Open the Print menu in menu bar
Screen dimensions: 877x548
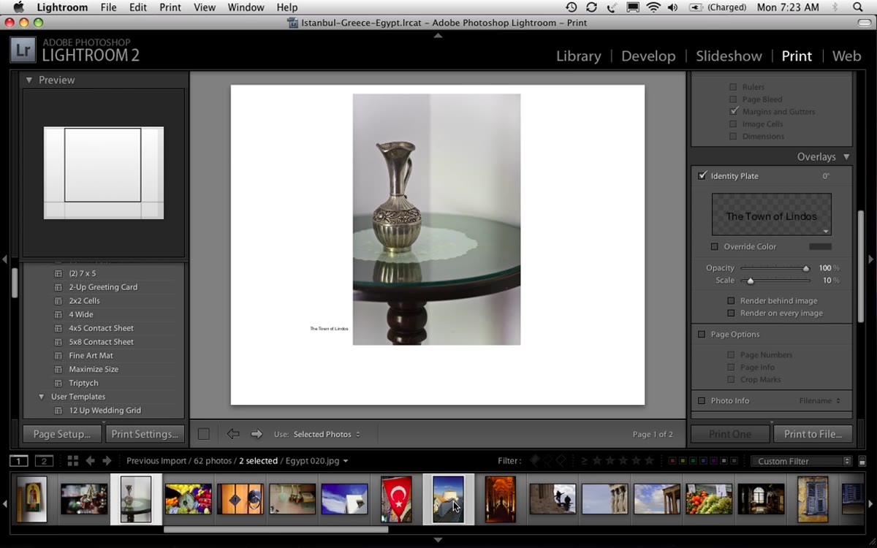pos(170,7)
